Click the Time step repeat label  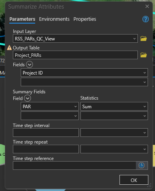pyautogui.click(x=30, y=142)
